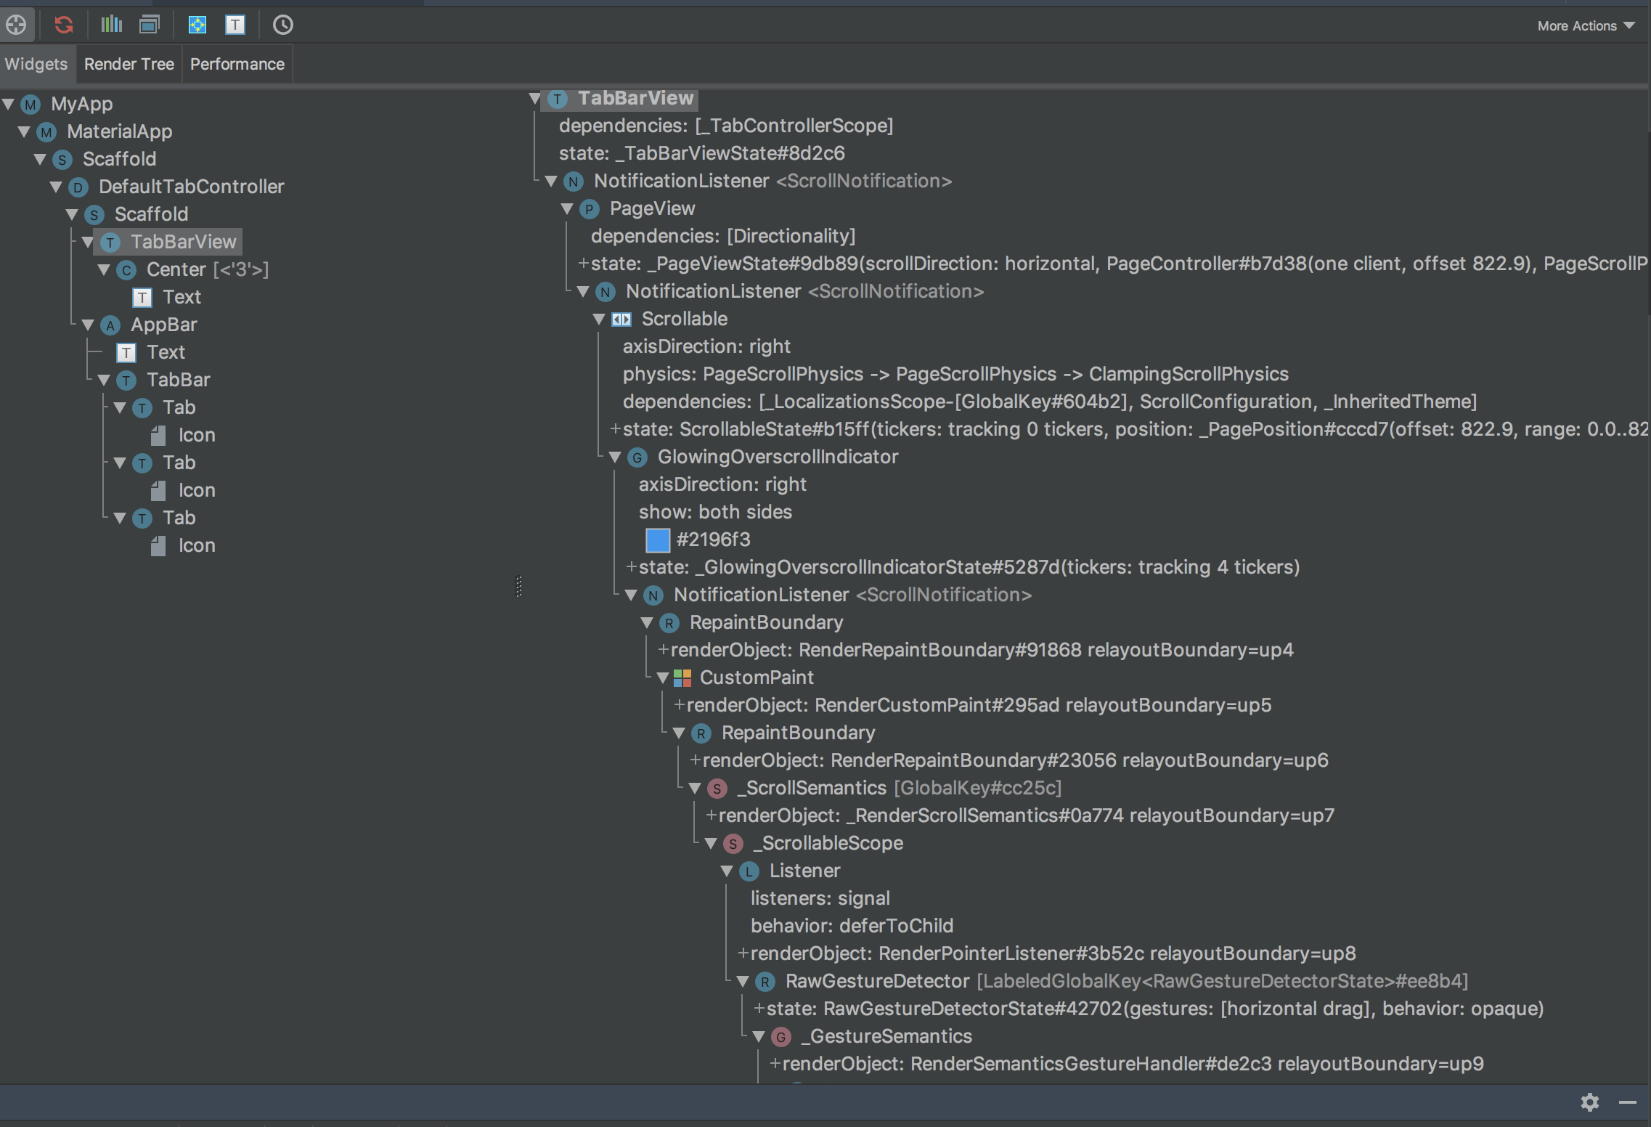The width and height of the screenshot is (1651, 1127).
Task: Open inspector settings gear at bottom right
Action: click(x=1591, y=1102)
